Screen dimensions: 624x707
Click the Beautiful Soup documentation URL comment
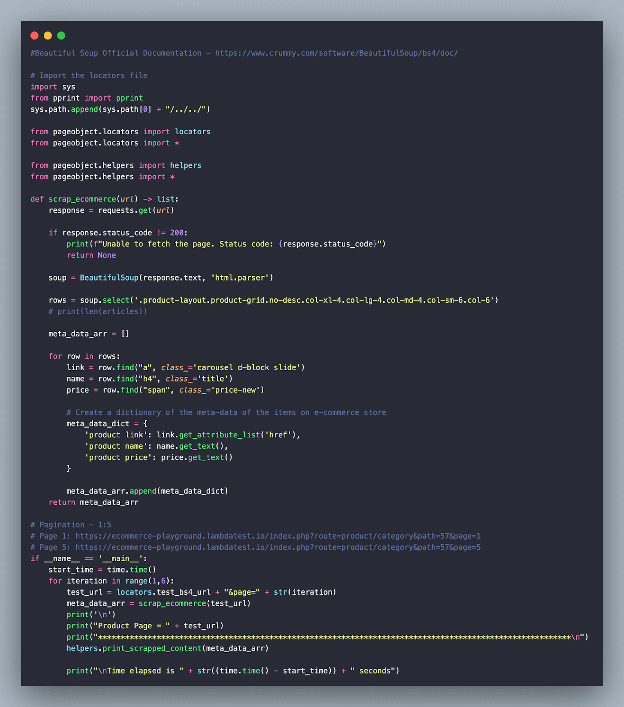click(244, 53)
